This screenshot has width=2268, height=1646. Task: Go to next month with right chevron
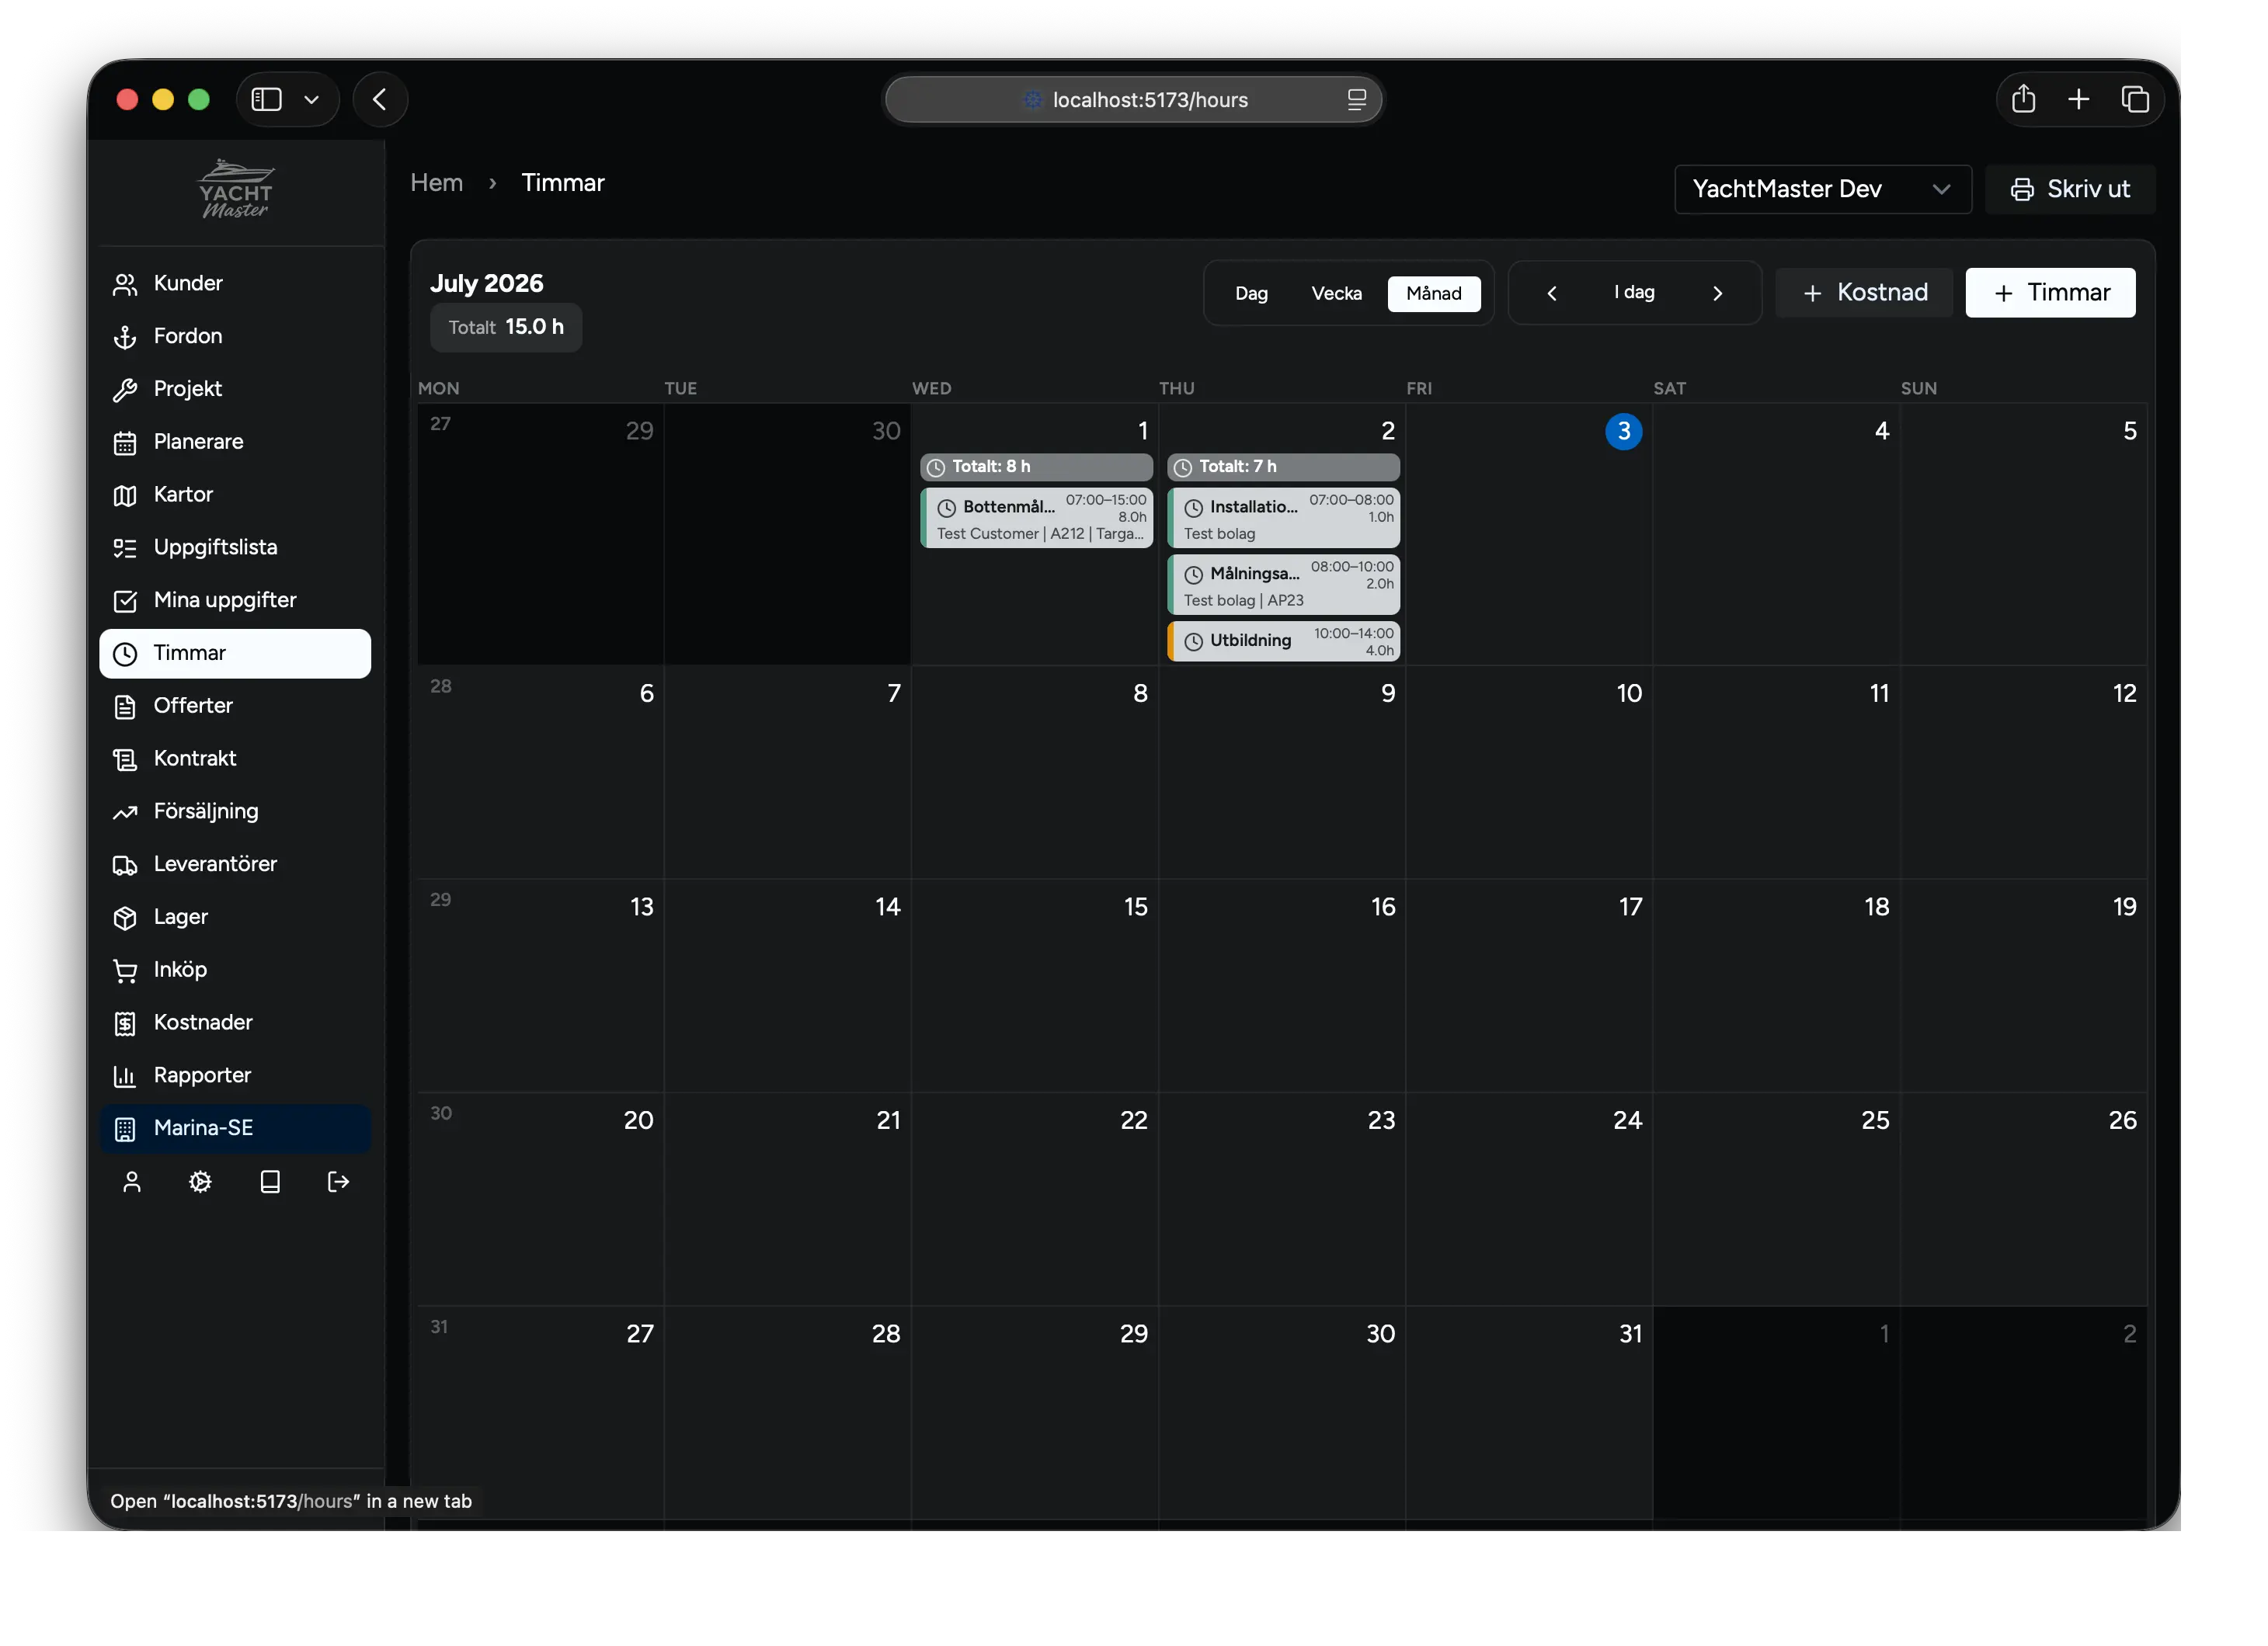1719,293
